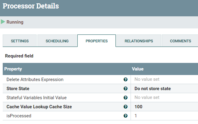Click help icon for Stateful Variables Initial Value

(x=125, y=98)
